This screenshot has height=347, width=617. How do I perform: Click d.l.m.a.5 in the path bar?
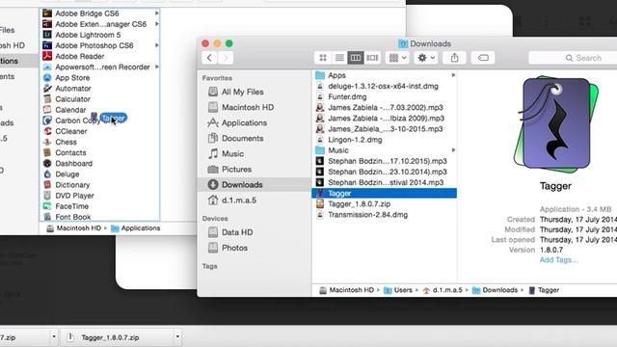[443, 290]
